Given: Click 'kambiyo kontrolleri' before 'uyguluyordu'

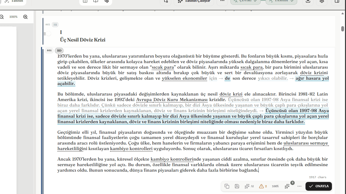Looking at the screenshot, I should pyautogui.click(x=131, y=149).
